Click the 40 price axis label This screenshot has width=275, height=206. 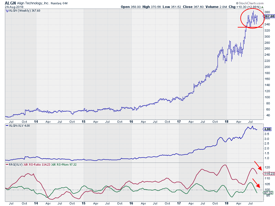pyautogui.click(x=268, y=115)
